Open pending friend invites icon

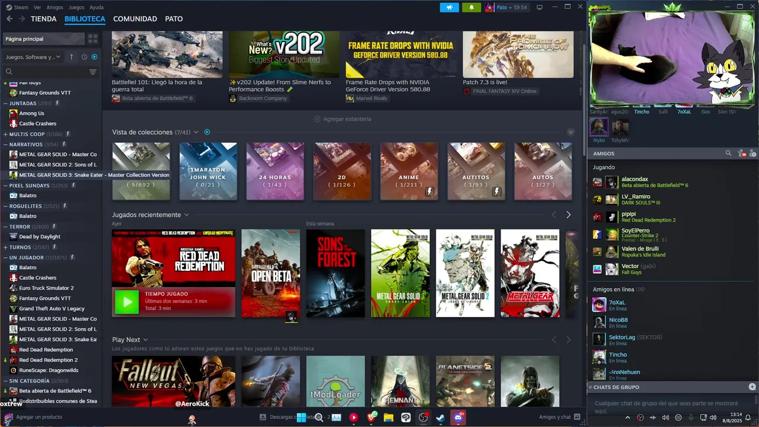[741, 154]
